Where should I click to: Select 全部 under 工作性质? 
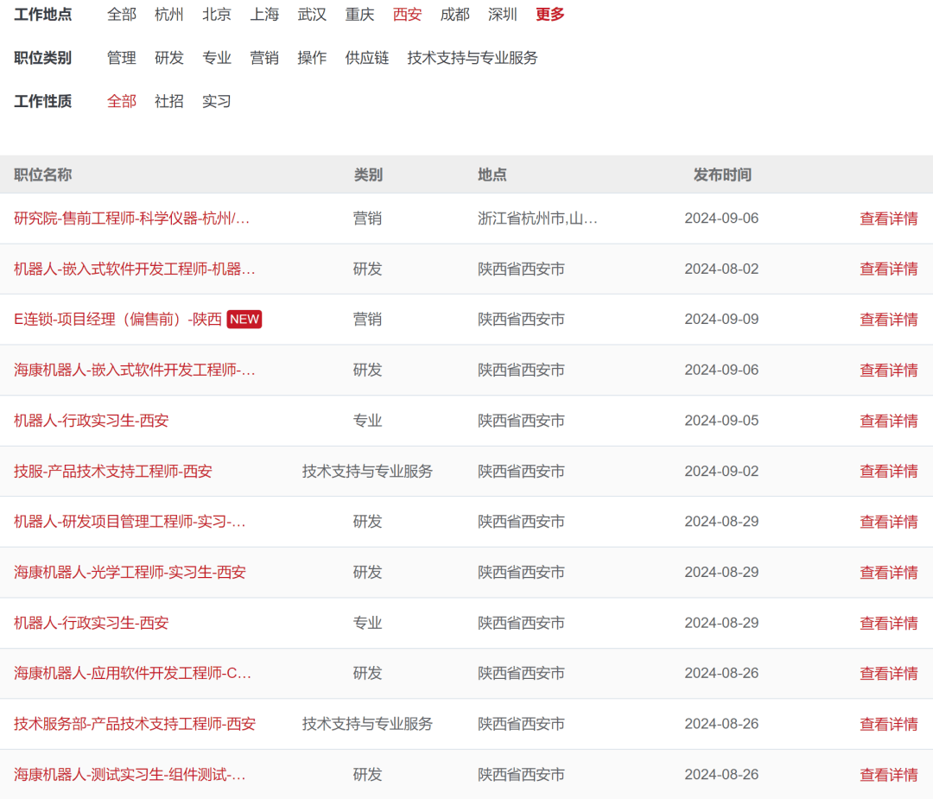tap(122, 101)
